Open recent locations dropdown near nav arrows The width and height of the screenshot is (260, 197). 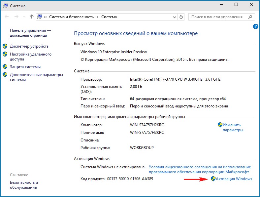tap(24, 17)
